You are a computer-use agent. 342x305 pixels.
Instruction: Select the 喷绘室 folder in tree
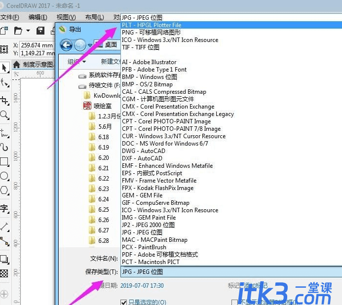(x=98, y=106)
